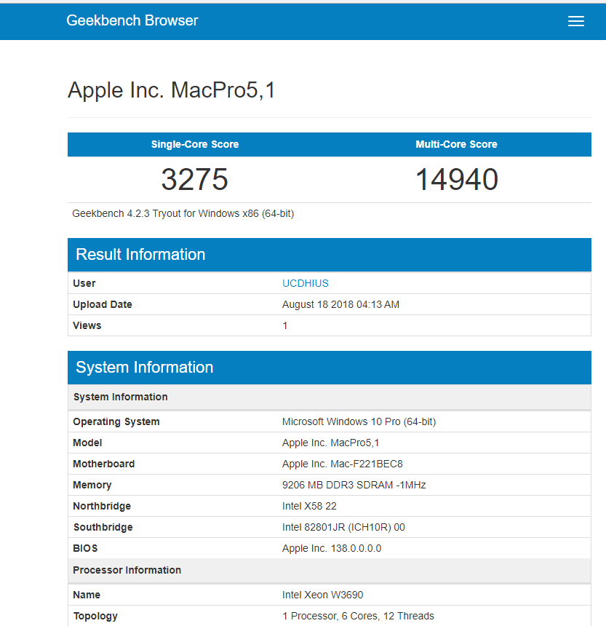The image size is (606, 626).
Task: Click the Multi-Core Score header
Action: [x=456, y=144]
